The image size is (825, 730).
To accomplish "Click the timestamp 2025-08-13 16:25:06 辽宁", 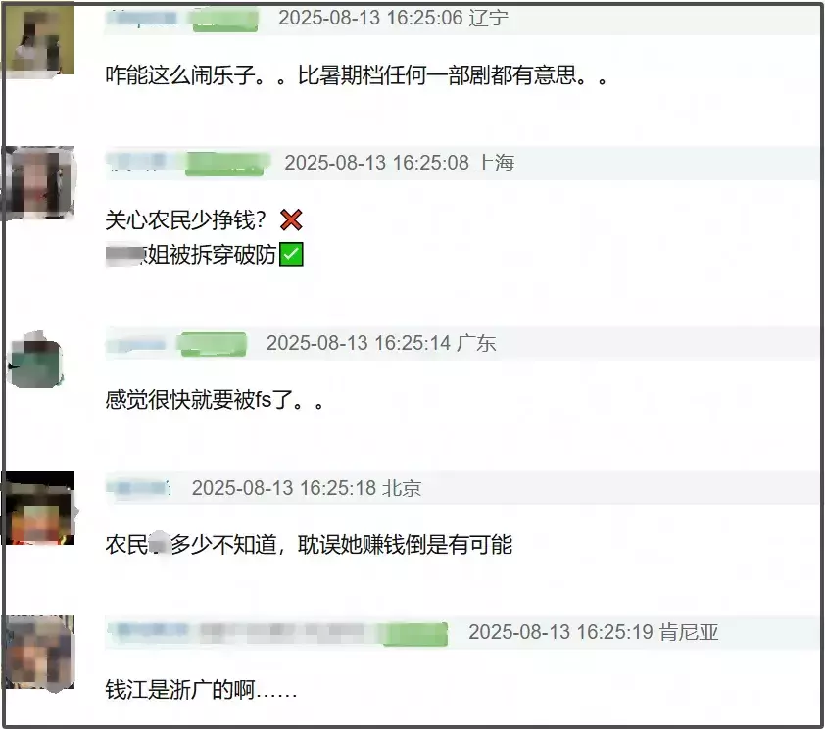I will (393, 18).
